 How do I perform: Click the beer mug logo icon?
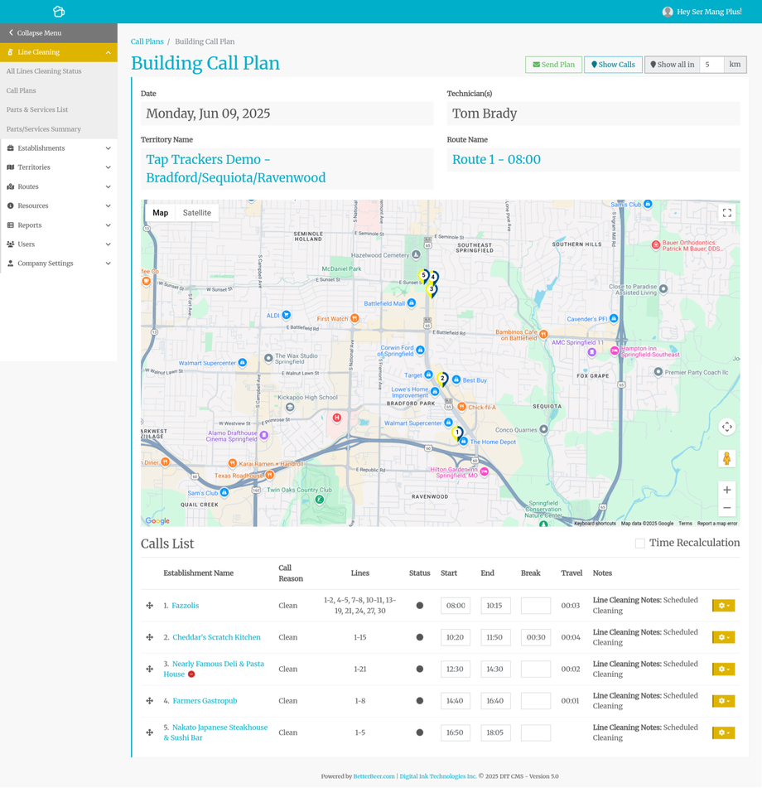(x=58, y=12)
